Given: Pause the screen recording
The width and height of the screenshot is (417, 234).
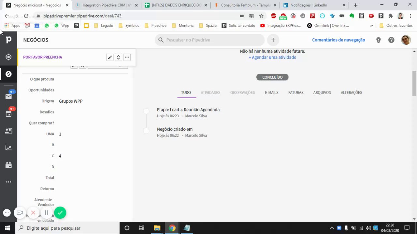Looking at the screenshot, I should (x=47, y=213).
